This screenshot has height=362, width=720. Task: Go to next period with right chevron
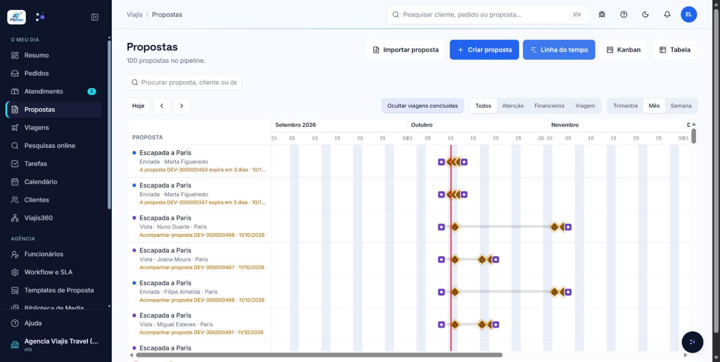click(x=182, y=106)
